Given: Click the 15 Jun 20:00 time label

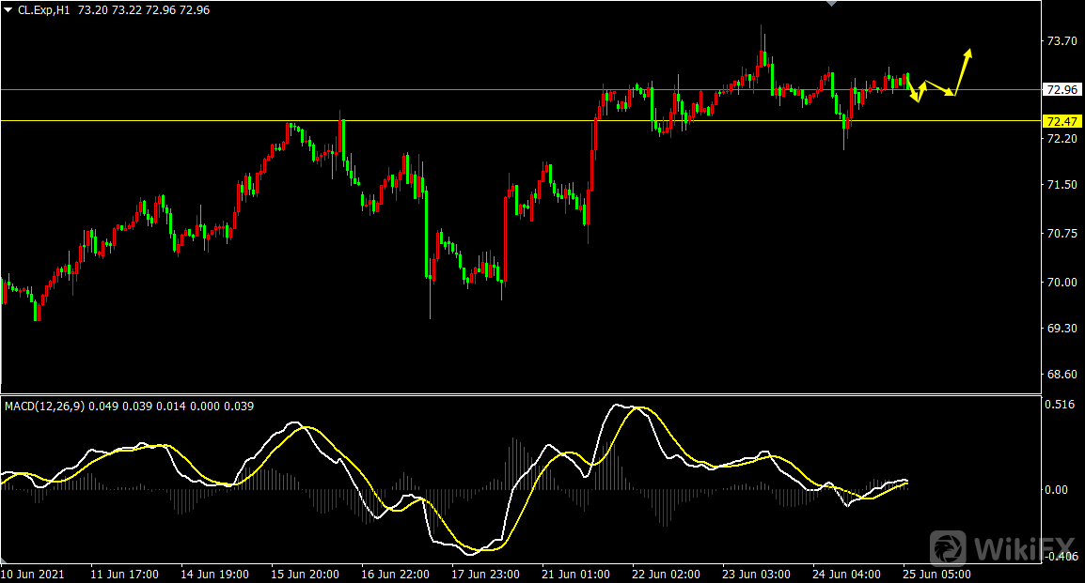Looking at the screenshot, I should 306,574.
